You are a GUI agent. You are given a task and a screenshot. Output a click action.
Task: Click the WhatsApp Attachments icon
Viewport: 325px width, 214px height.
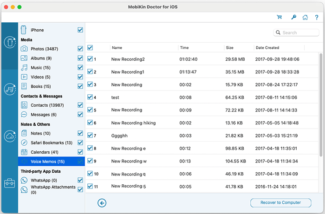coord(24,189)
